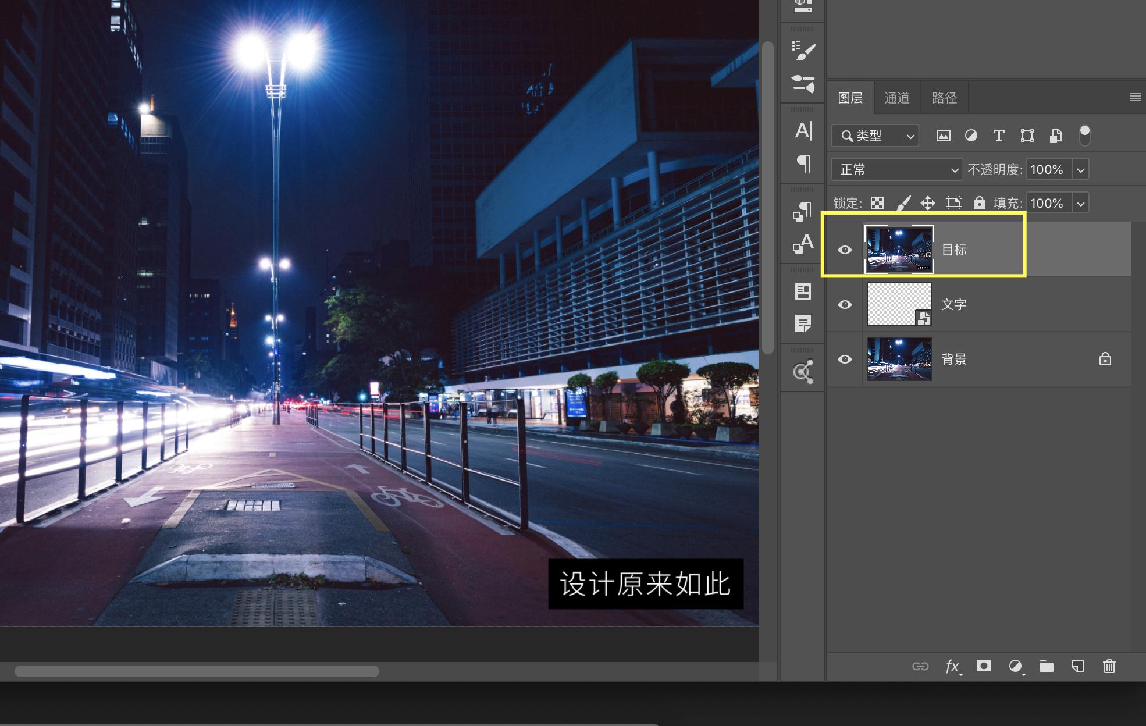Image resolution: width=1146 pixels, height=726 pixels.
Task: Click the Create new group folder icon
Action: pyautogui.click(x=1047, y=667)
